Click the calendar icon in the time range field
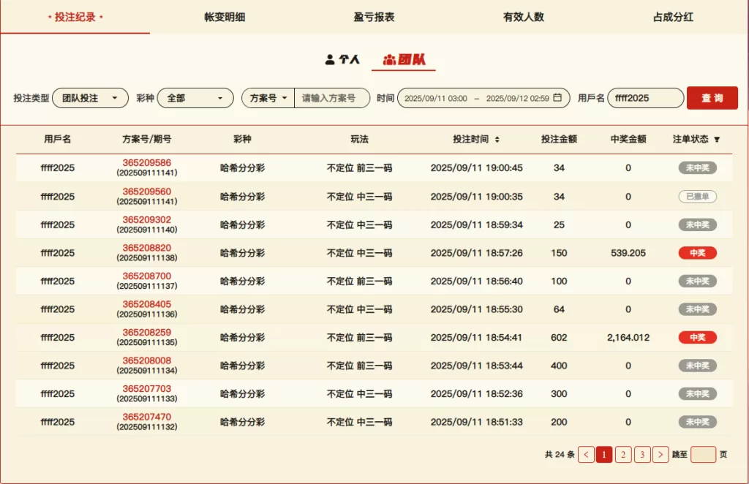 557,98
